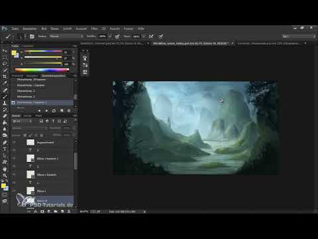The image size is (318, 239).
Task: Open the Bearbeiten menu
Action: point(30,29)
